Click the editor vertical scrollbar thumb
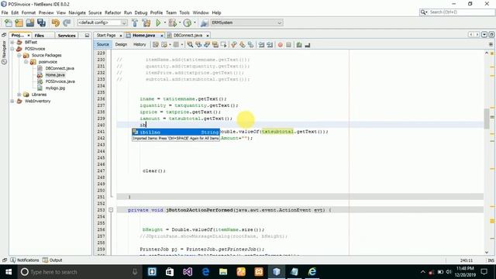This screenshot has height=279, width=496. point(487,119)
